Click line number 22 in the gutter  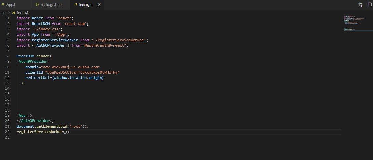pos(7,132)
